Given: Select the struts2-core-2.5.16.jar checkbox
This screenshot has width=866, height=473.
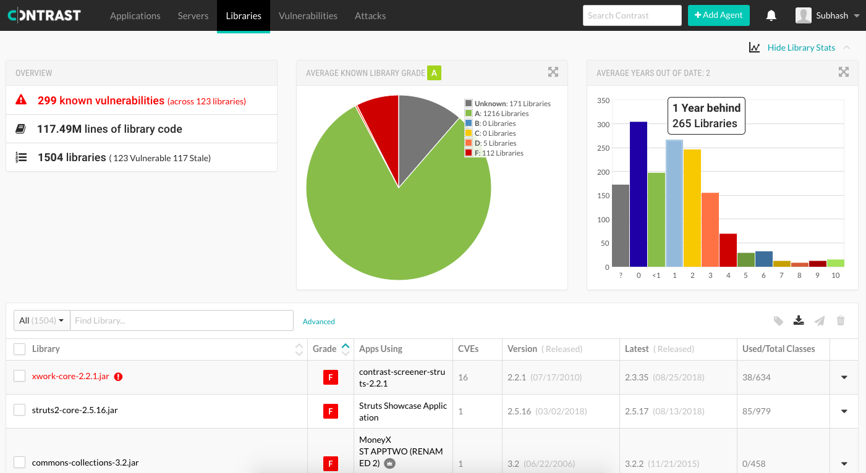Looking at the screenshot, I should click(20, 410).
